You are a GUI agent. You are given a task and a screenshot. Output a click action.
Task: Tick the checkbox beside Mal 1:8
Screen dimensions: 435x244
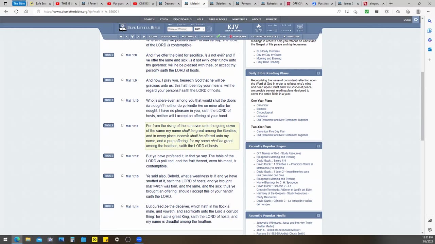[x=122, y=55]
